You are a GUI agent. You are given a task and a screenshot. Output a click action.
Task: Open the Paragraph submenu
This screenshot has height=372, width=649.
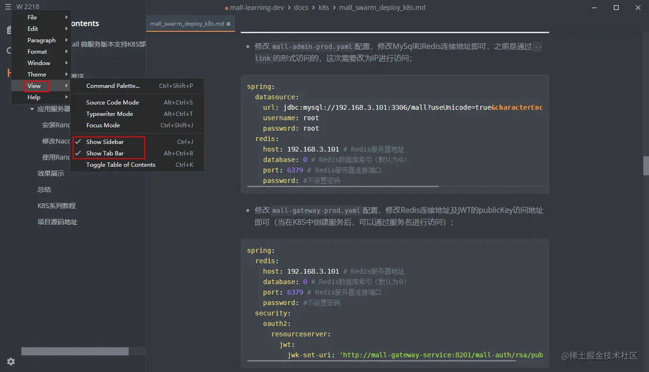(41, 40)
